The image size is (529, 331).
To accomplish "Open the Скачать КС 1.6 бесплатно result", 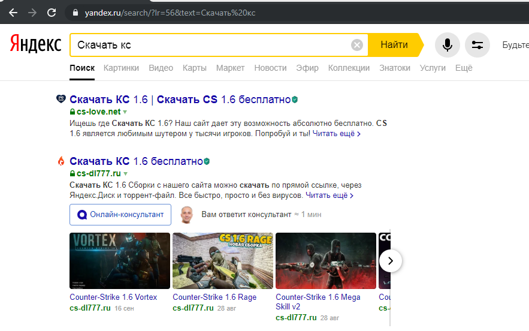I will (x=136, y=161).
